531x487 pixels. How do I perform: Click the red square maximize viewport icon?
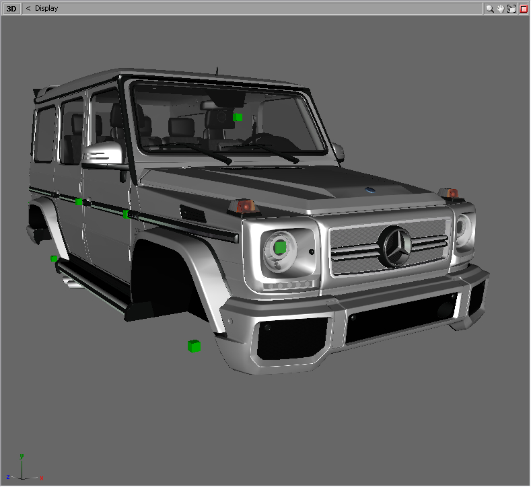[524, 9]
